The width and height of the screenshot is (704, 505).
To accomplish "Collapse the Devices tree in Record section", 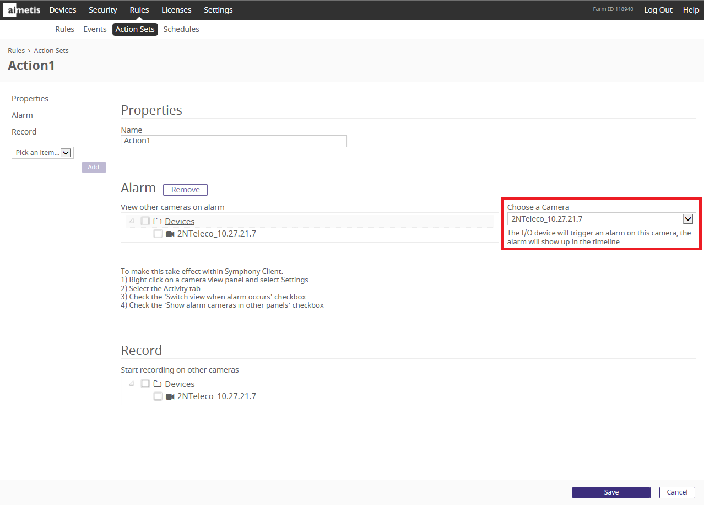I will pyautogui.click(x=131, y=384).
